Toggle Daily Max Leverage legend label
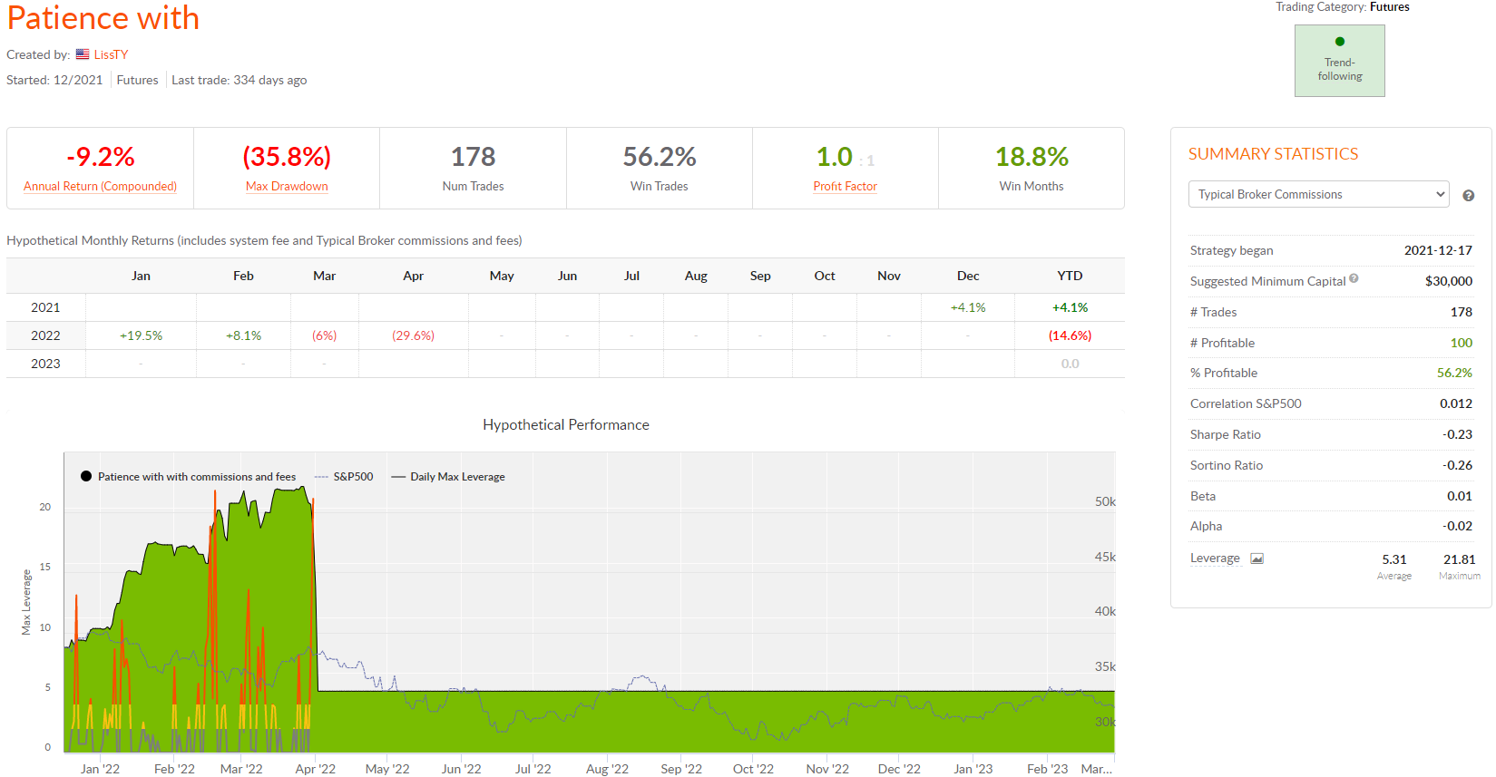Screen dimensions: 1496x777 tap(457, 477)
